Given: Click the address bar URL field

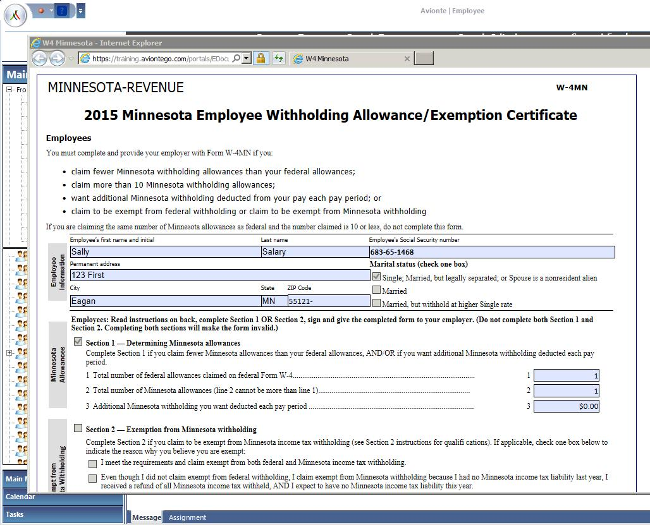Looking at the screenshot, I should (161, 59).
